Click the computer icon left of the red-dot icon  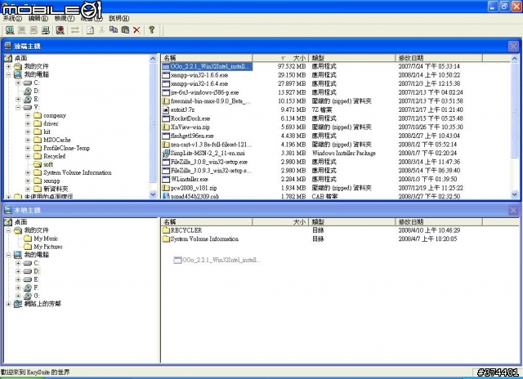point(46,30)
